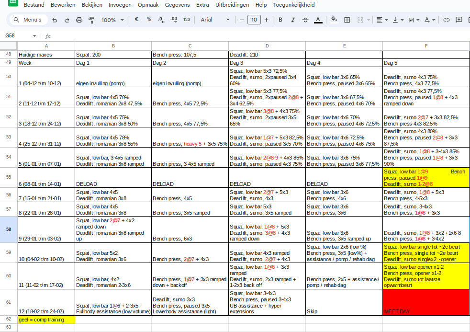Select the red MEET DAY cell
Viewport: 470px width, 332px height.
421,302
